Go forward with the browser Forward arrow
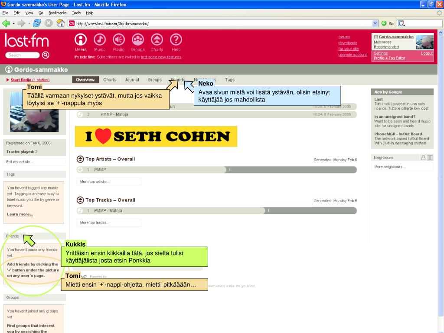The height and width of the screenshot is (333, 444). pos(21,23)
